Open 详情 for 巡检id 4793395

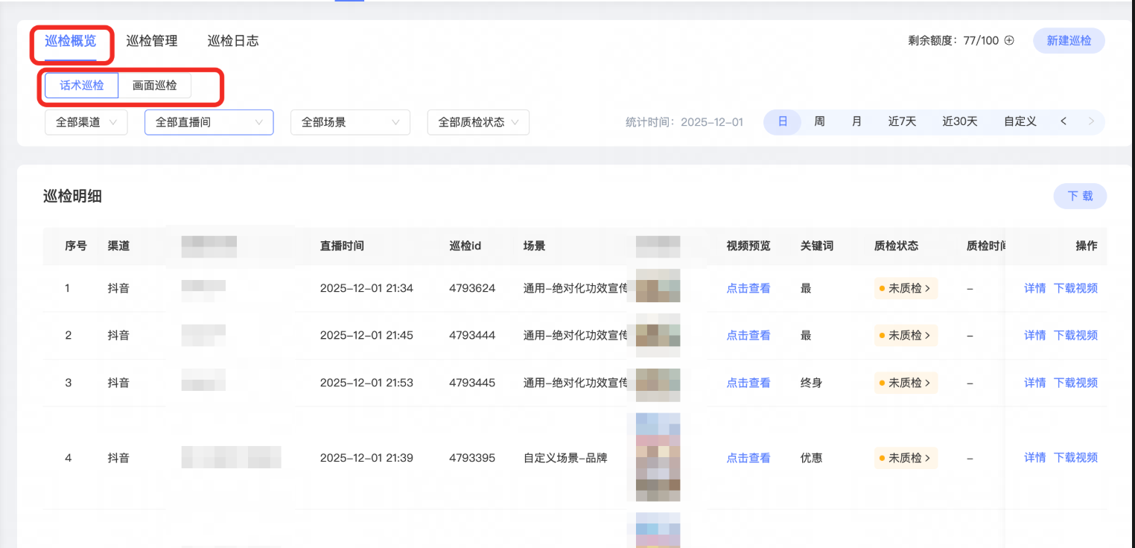1035,458
